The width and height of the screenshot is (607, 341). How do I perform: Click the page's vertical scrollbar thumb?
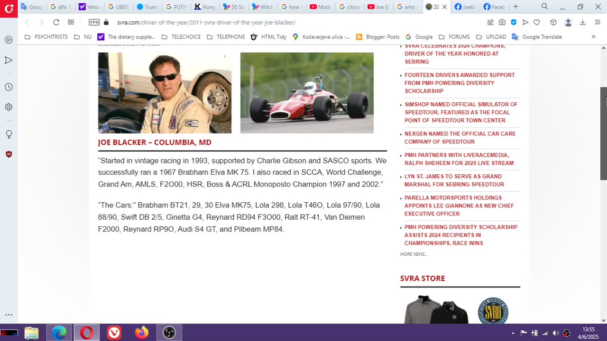click(604, 134)
